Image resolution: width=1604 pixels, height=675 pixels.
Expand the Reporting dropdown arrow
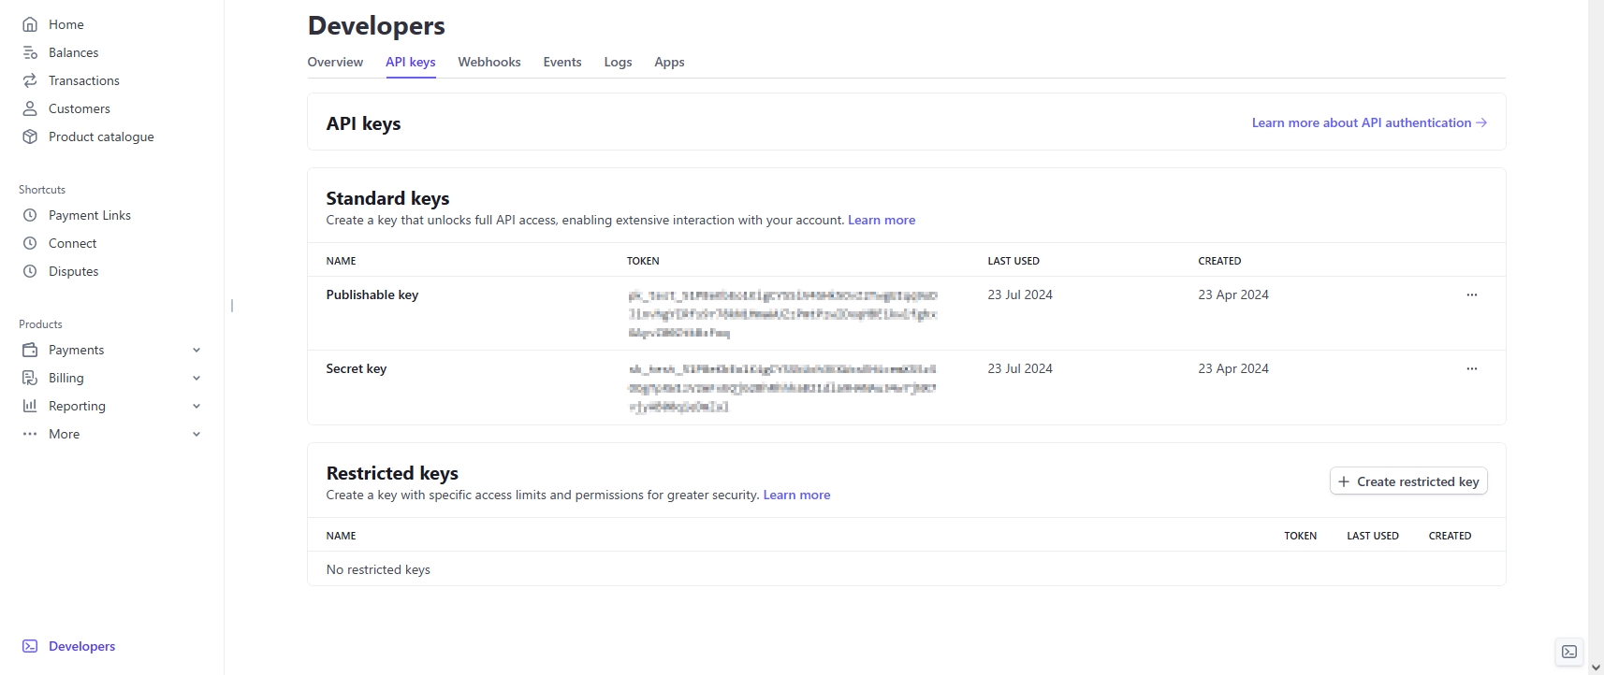(x=197, y=406)
